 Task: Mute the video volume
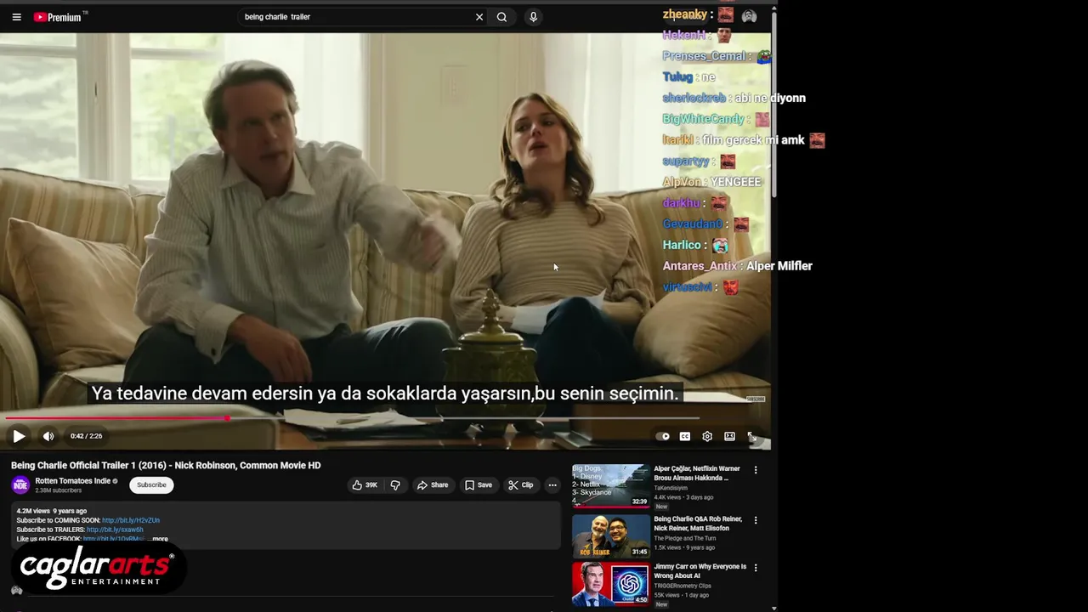tap(48, 436)
